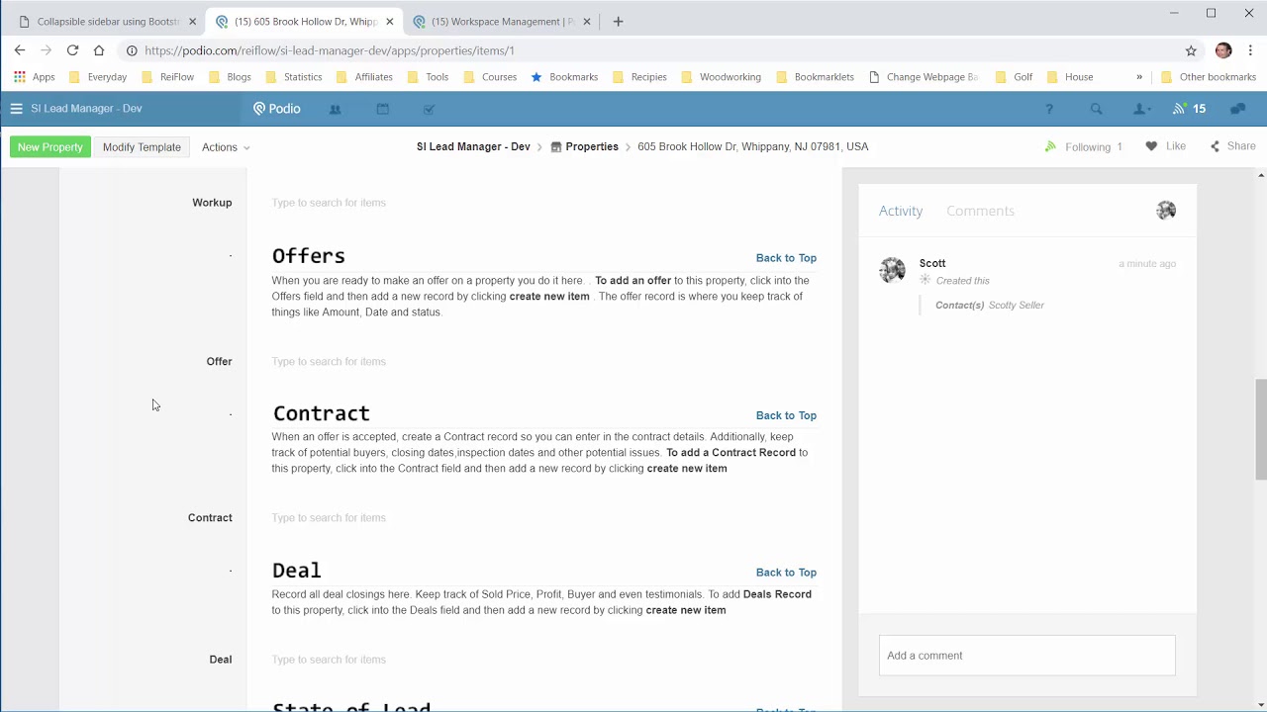
Task: Open the Chrome three-dot menu
Action: 1250,50
